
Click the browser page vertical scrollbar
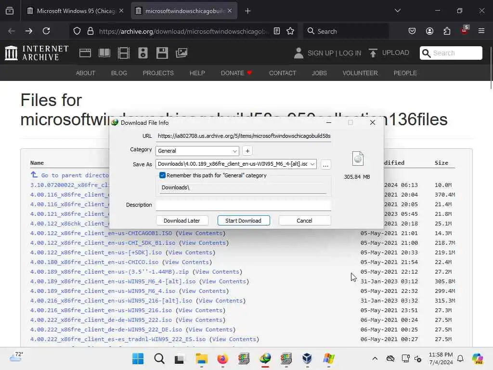click(491, 68)
